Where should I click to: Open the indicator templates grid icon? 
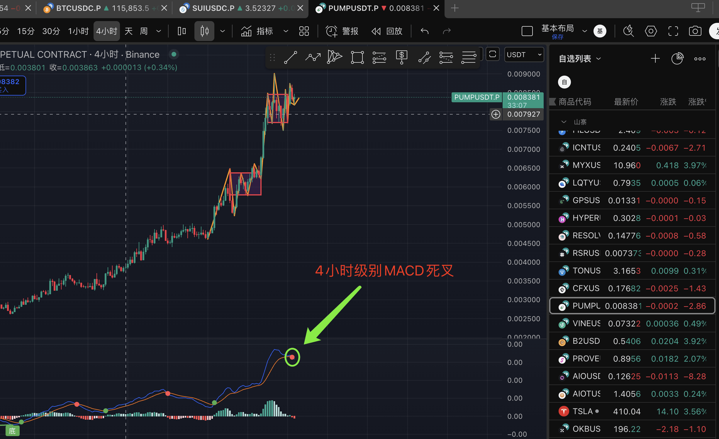(304, 31)
